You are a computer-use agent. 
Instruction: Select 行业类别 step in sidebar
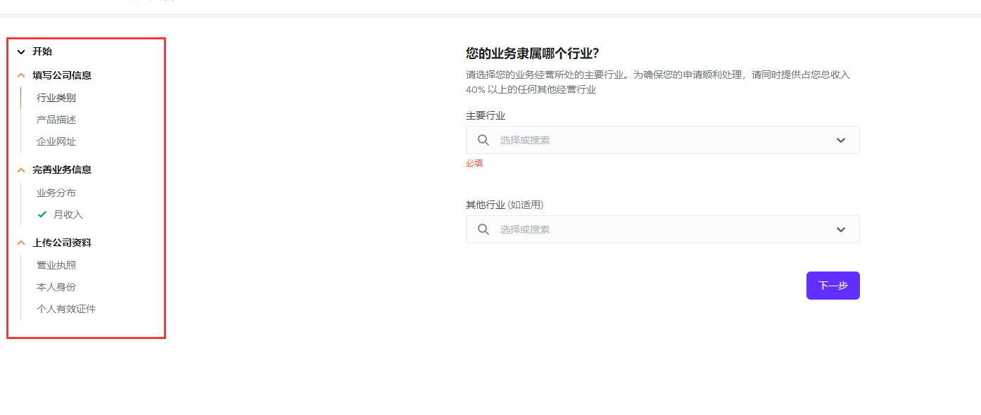[x=56, y=98]
